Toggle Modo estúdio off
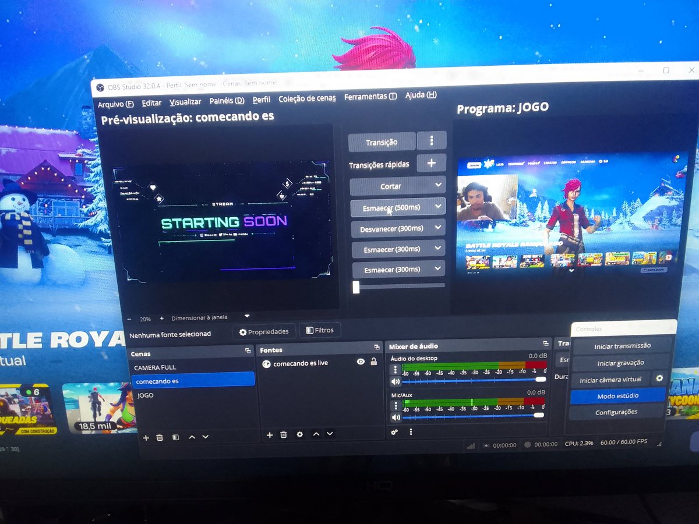This screenshot has height=524, width=699. click(617, 395)
